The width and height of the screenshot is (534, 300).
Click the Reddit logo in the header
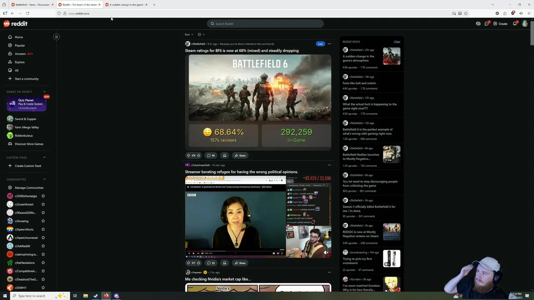tap(15, 24)
